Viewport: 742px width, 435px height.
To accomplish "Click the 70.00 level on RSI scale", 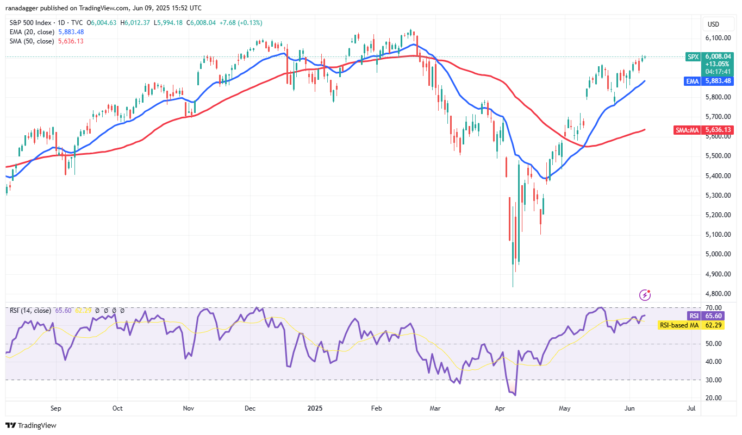I will 714,308.
